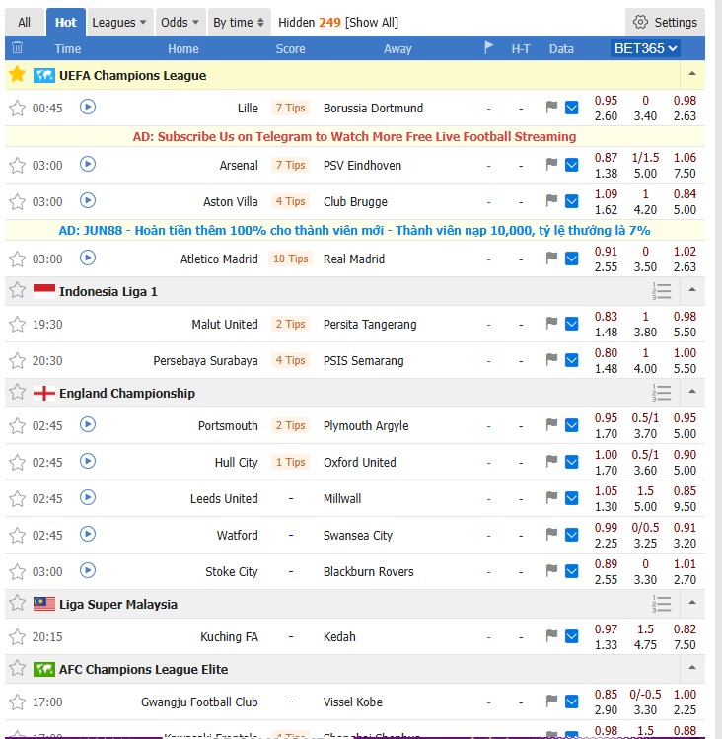Screen dimensions: 722x739
Task: Switch to the All tab
Action: click(x=24, y=22)
